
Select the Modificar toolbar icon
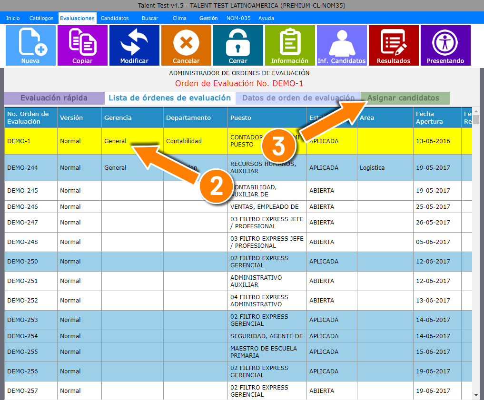pyautogui.click(x=134, y=45)
